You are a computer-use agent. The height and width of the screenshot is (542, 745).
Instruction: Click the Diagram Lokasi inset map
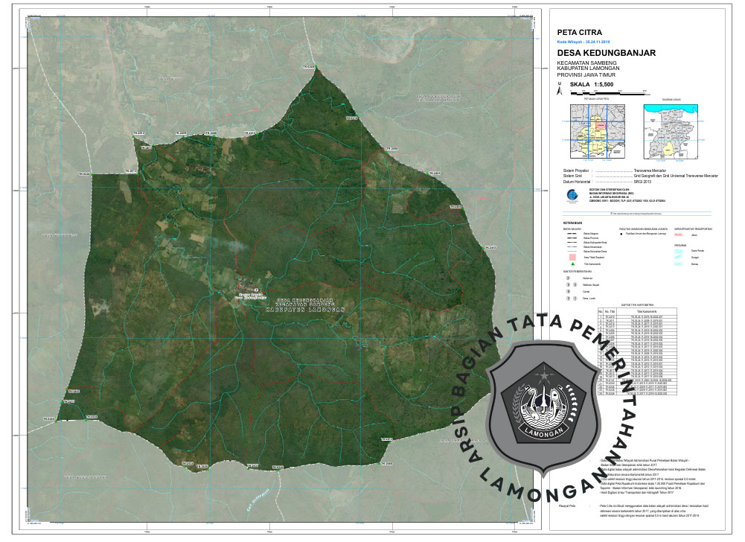point(671,130)
